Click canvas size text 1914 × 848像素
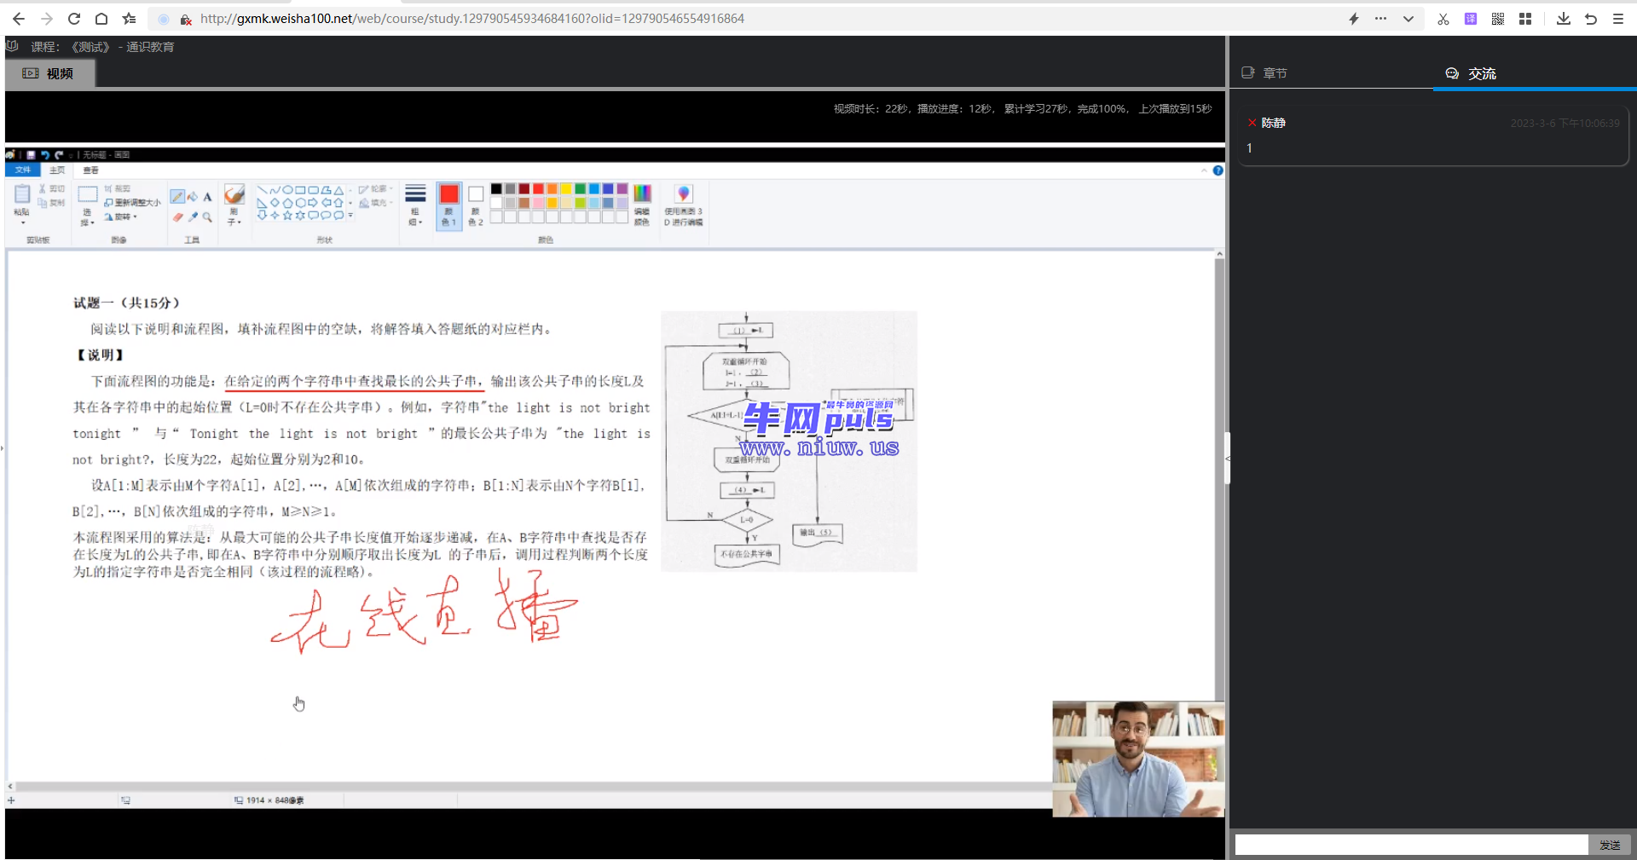The height and width of the screenshot is (860, 1637). [x=275, y=800]
